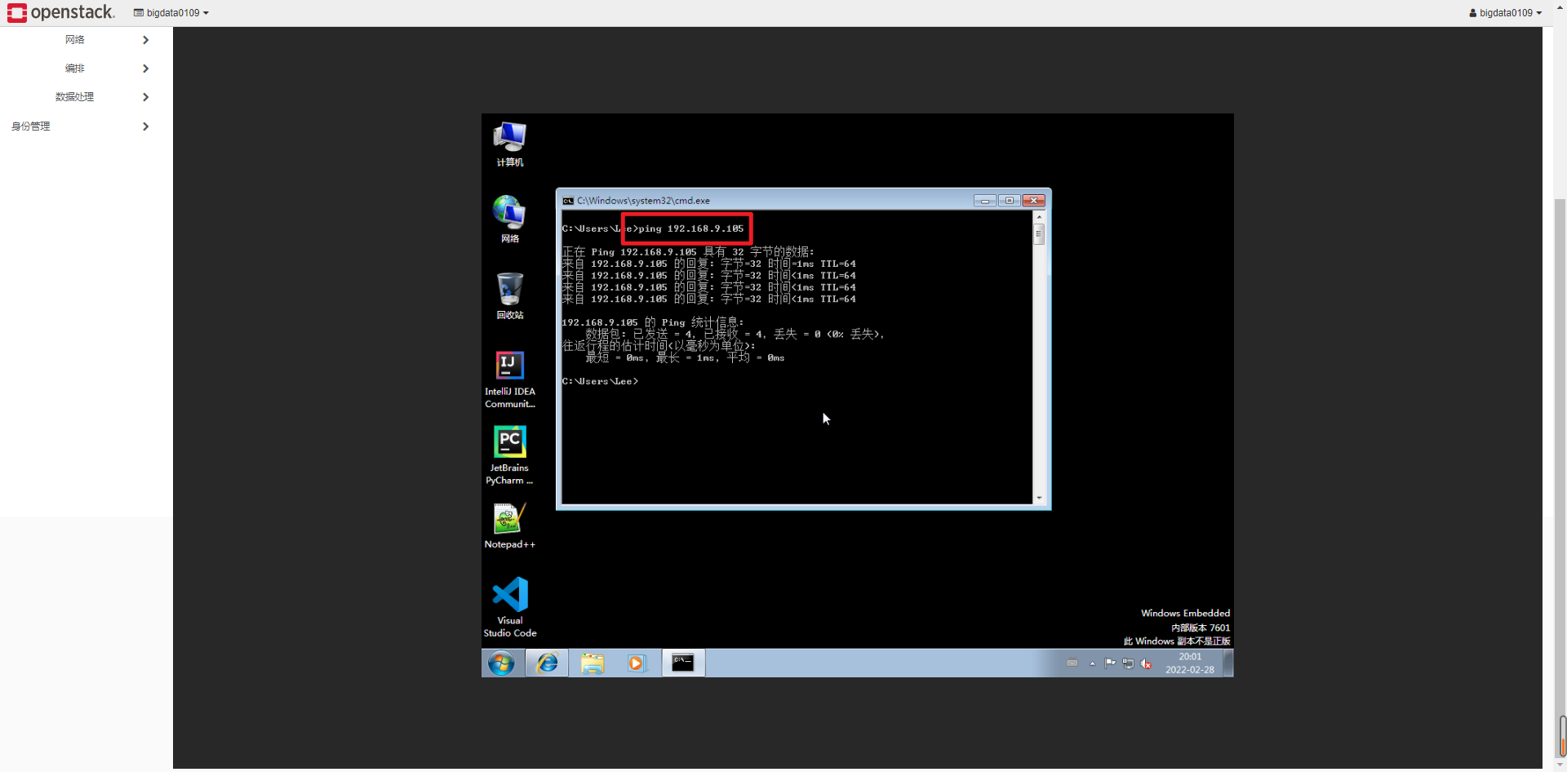This screenshot has height=772, width=1567.
Task: Click the Ping 统计信息 line in cmd
Action: 653,322
